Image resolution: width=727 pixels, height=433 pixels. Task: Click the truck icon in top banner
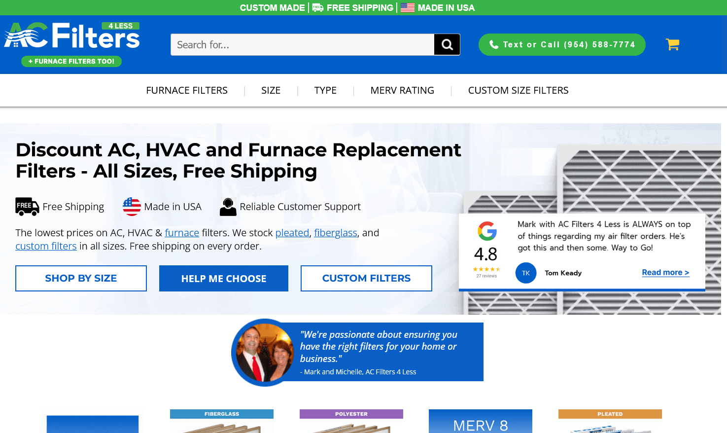(318, 7)
